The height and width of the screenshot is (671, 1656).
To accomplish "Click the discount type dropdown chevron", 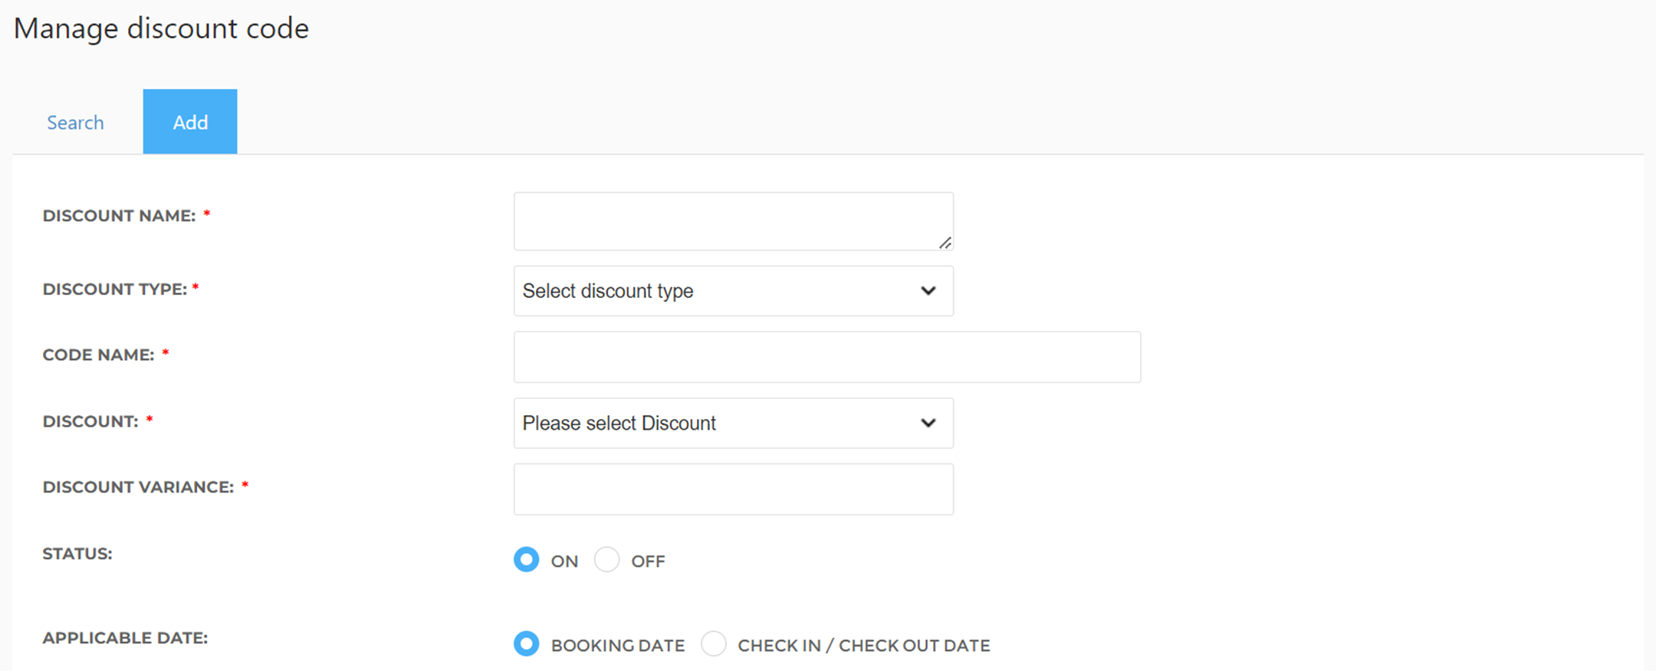I will point(928,291).
